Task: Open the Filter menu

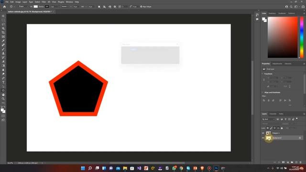Action: 44,2
